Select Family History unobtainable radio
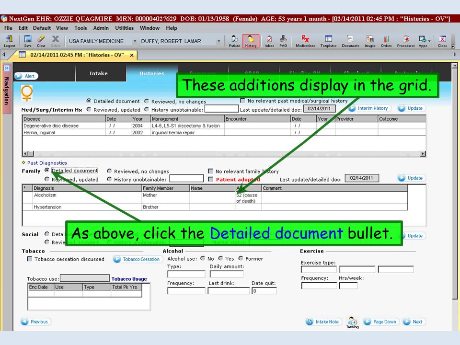 [x=109, y=179]
